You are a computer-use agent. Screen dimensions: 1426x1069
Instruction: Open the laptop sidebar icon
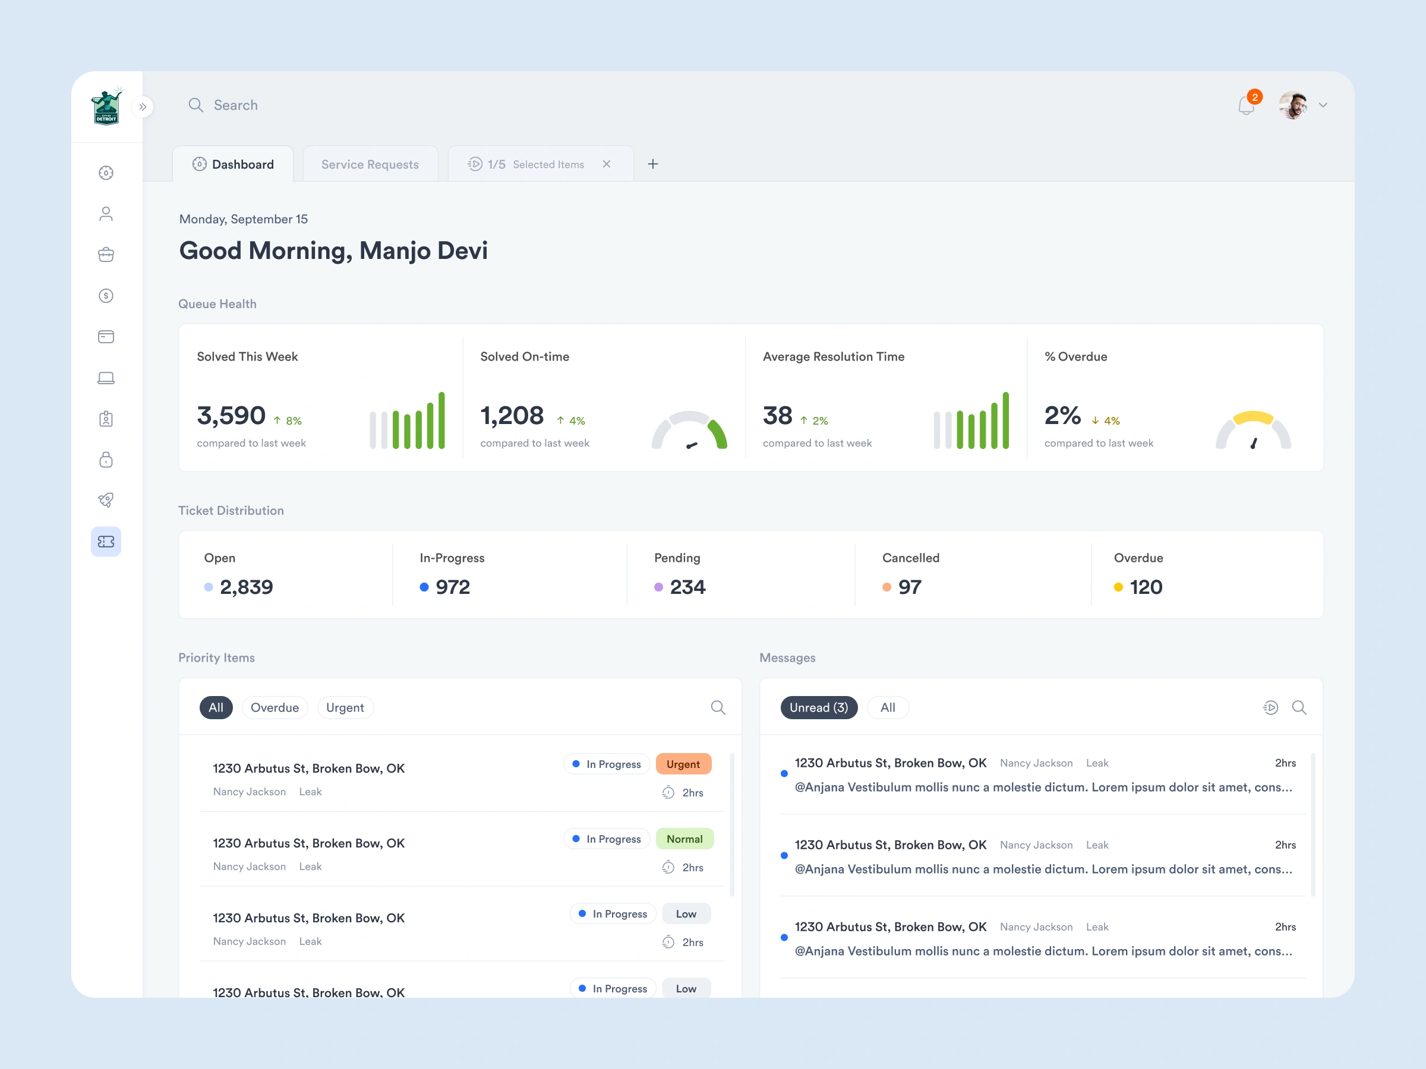point(106,378)
